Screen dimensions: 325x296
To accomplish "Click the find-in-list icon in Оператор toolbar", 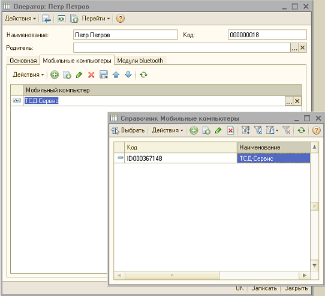I will point(46,19).
